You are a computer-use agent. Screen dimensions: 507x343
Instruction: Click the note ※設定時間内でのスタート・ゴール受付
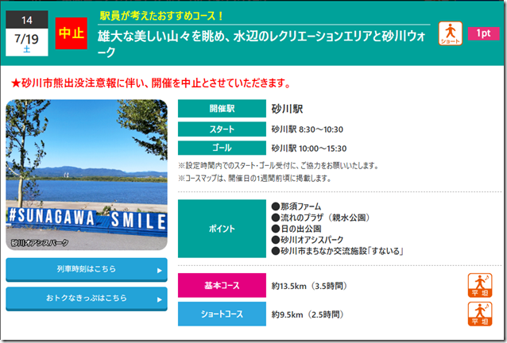278,166
